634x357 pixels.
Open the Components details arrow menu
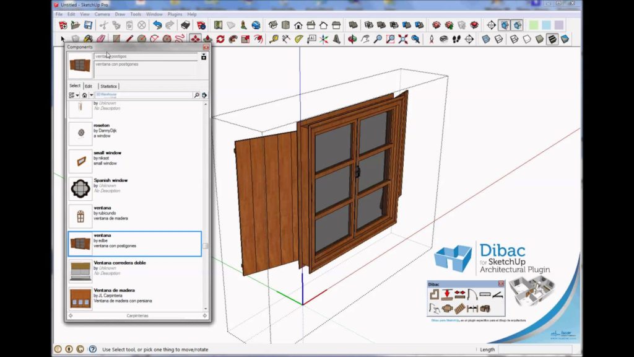(x=204, y=95)
